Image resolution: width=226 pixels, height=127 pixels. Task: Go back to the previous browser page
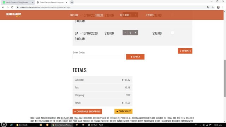(x=3, y=7)
